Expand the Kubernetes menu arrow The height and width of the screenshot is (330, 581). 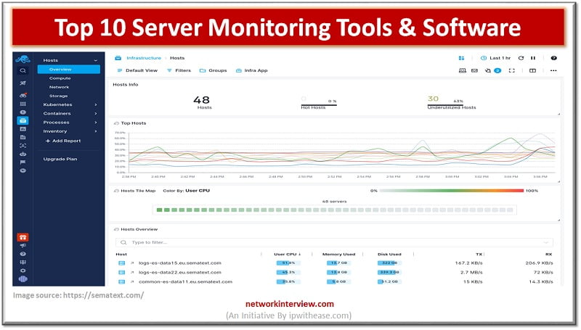coord(96,104)
